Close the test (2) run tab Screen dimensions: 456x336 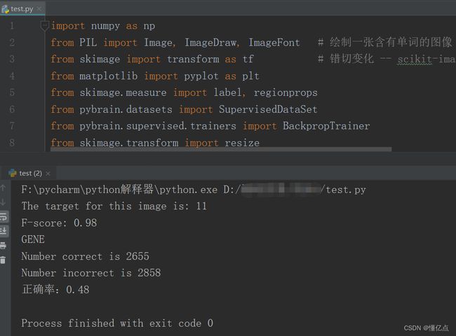click(48, 173)
